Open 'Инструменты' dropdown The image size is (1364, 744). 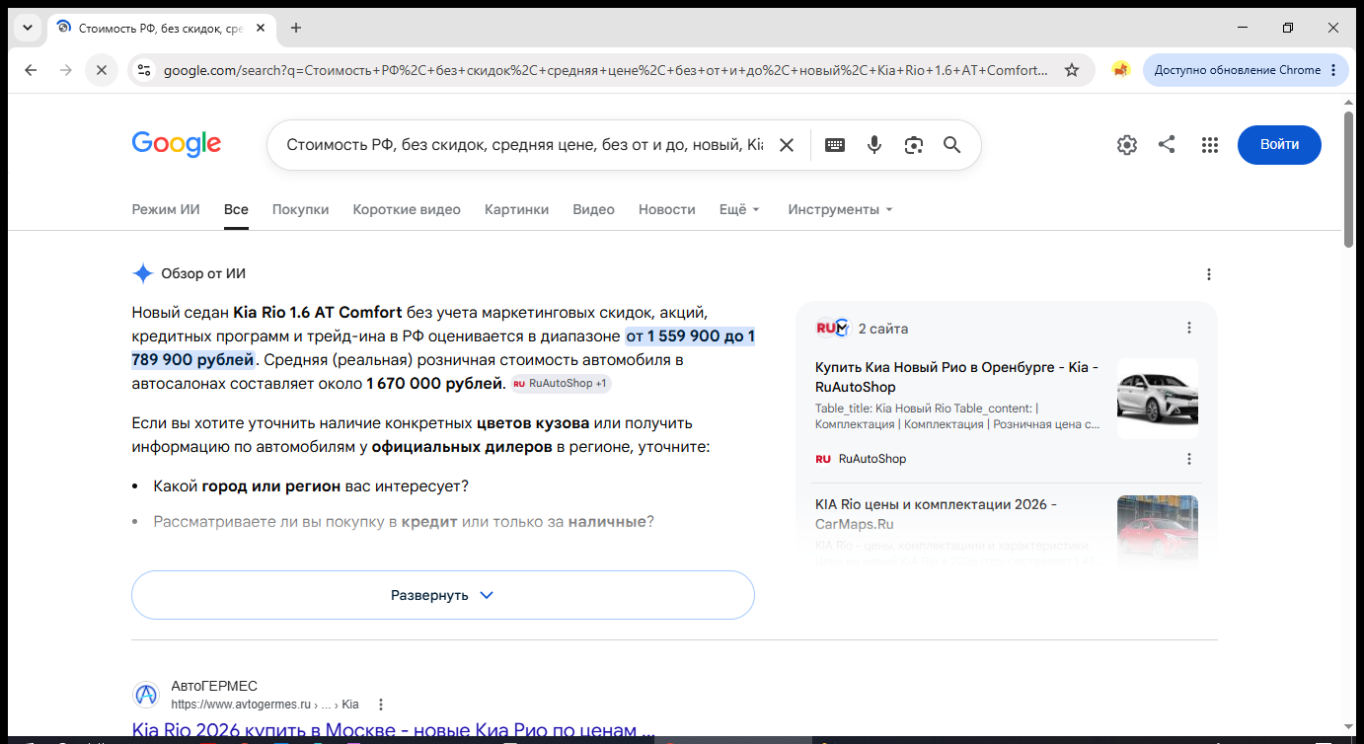point(840,209)
